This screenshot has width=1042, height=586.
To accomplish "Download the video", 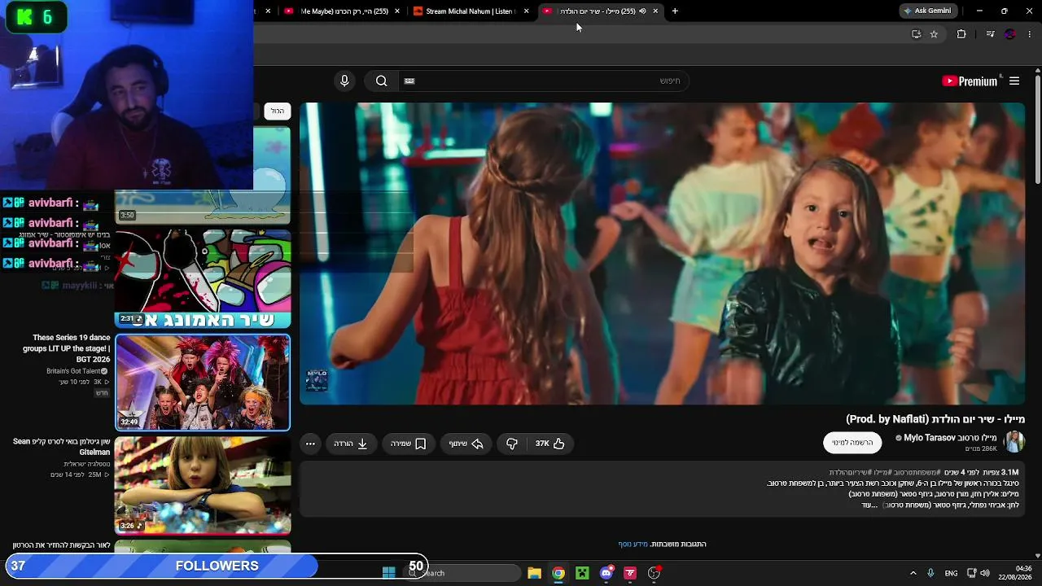I will pos(351,444).
